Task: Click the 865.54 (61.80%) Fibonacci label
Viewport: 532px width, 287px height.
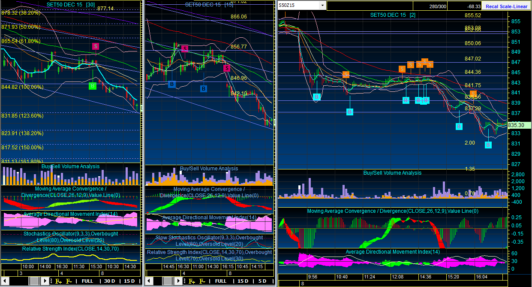Action: [x=21, y=41]
